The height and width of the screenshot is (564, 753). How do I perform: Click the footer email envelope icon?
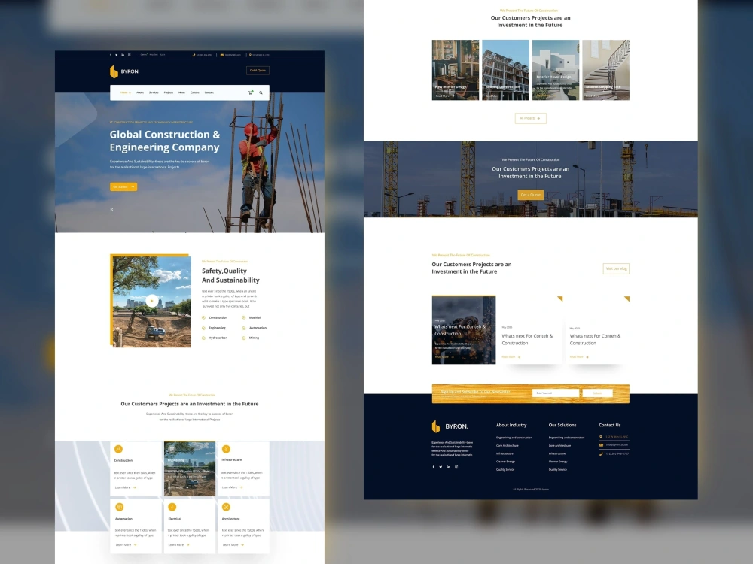[601, 445]
